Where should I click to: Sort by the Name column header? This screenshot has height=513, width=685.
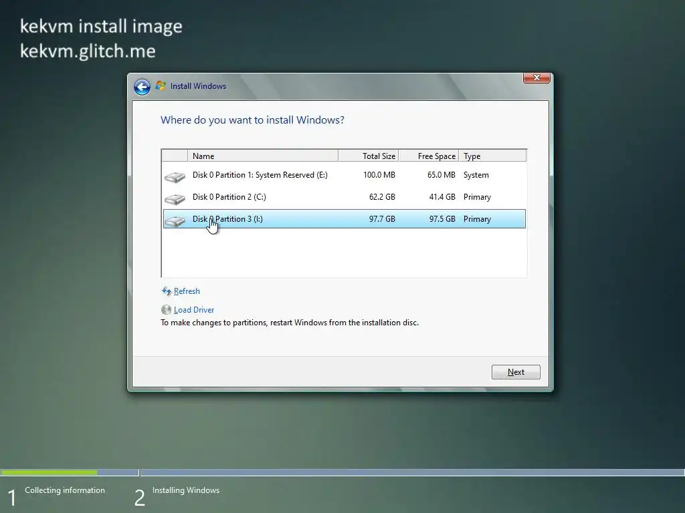pos(262,156)
